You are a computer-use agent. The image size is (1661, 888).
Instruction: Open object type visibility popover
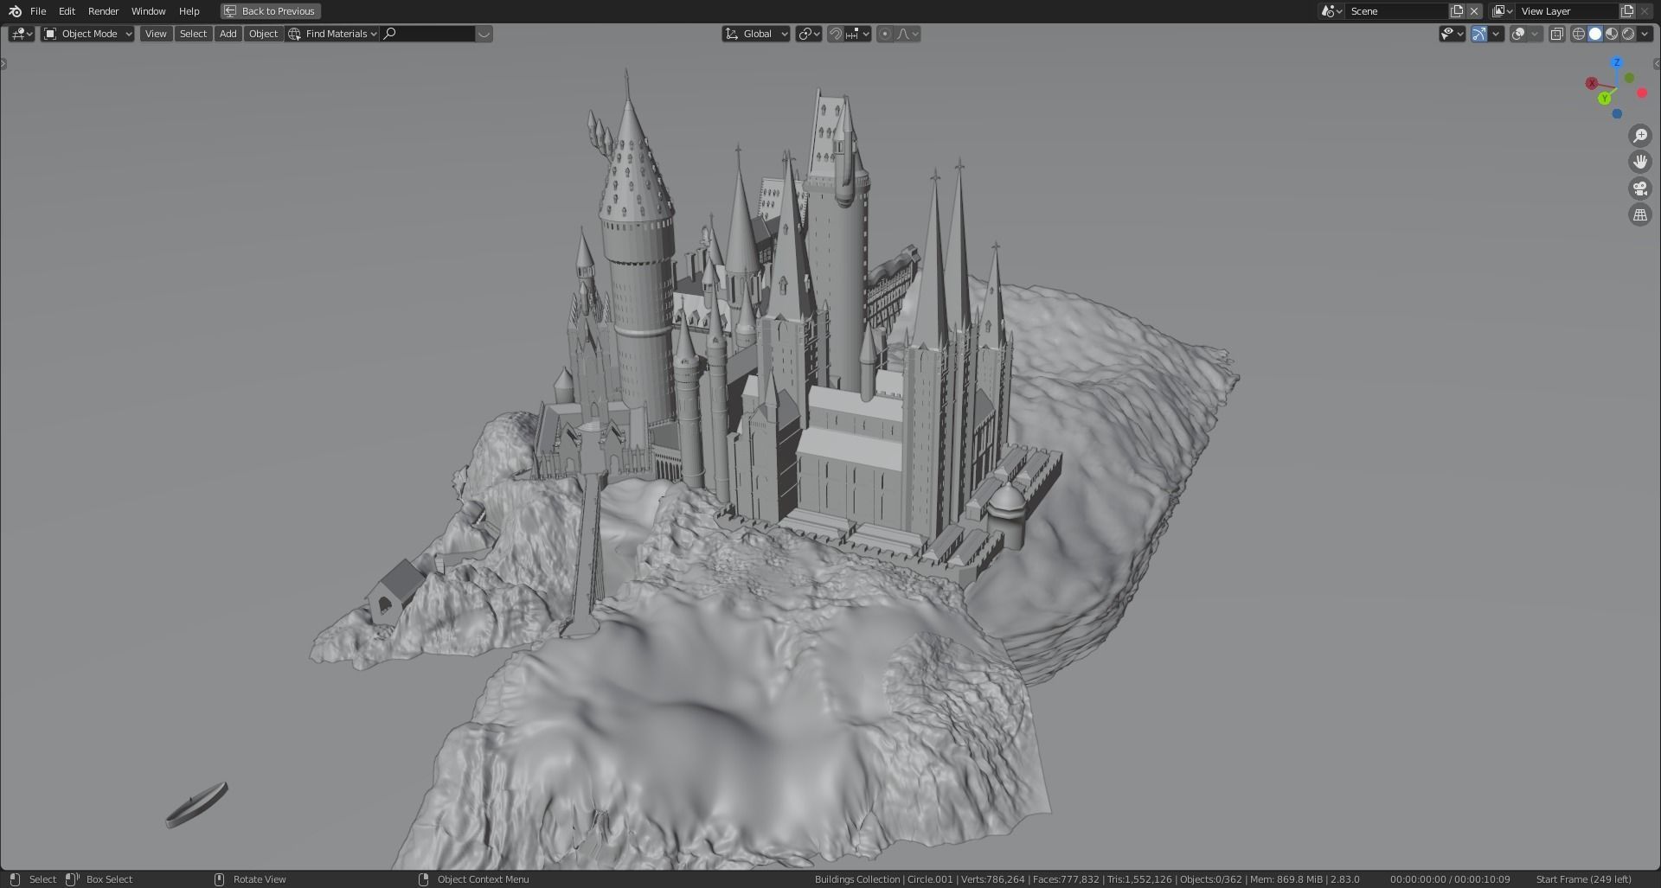point(1452,34)
